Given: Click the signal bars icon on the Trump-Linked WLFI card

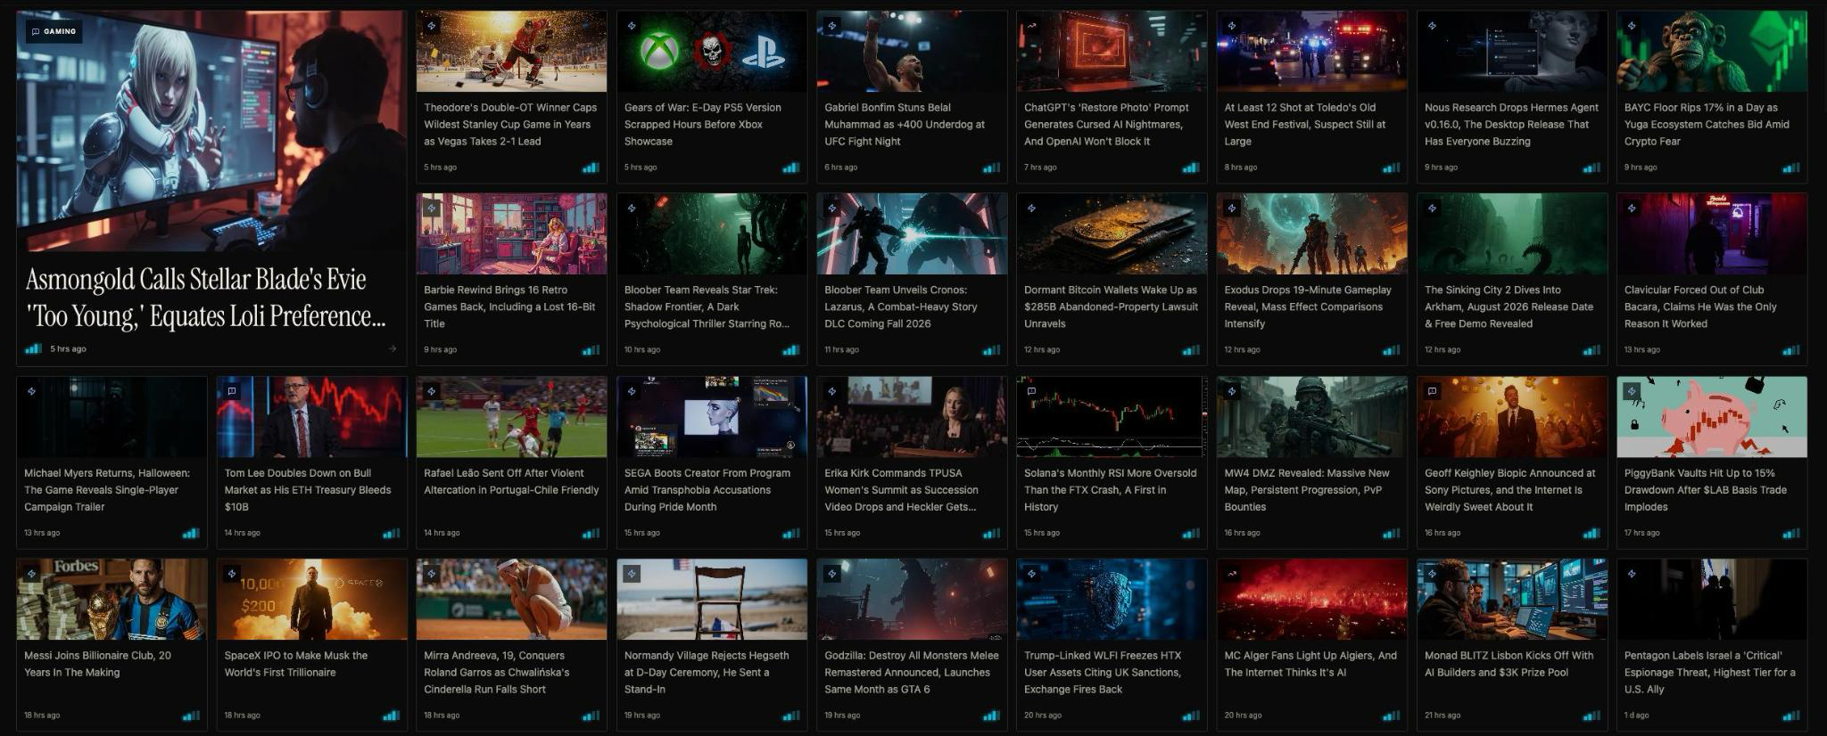Looking at the screenshot, I should click(x=1191, y=716).
